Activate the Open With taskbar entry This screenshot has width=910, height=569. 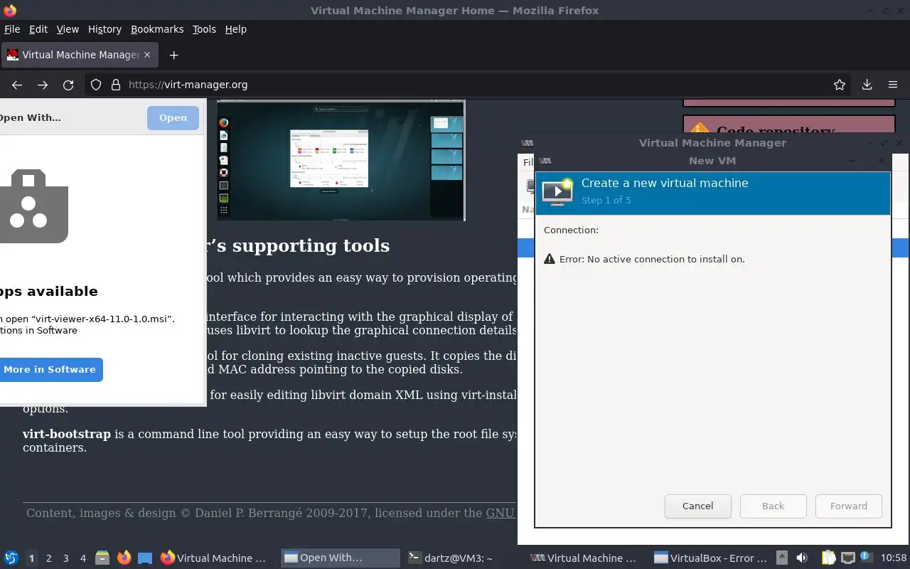click(x=340, y=558)
